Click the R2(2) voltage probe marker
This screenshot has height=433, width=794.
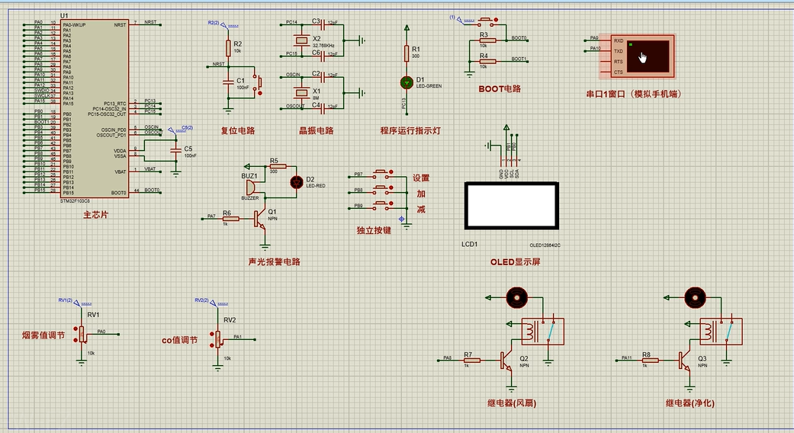click(222, 24)
